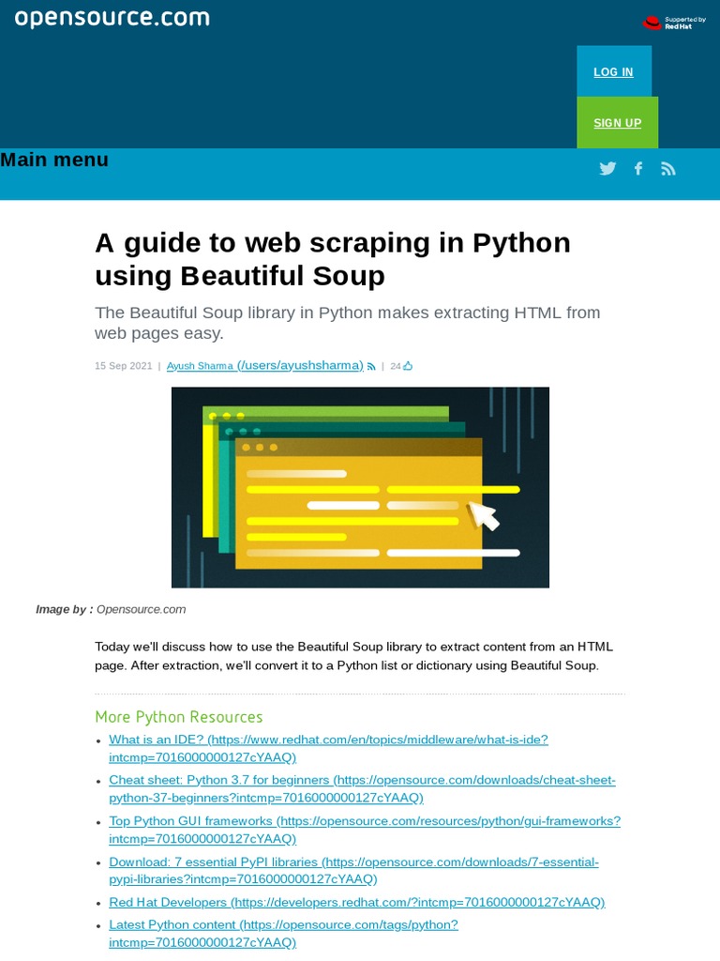Open 'Latest Python content' link
720x961 pixels.
[x=283, y=933]
